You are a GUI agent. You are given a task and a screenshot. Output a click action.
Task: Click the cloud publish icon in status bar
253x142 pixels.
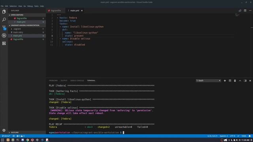coord(14,136)
